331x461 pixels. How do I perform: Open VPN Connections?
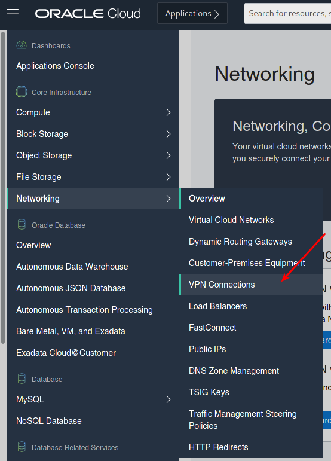(x=251, y=285)
